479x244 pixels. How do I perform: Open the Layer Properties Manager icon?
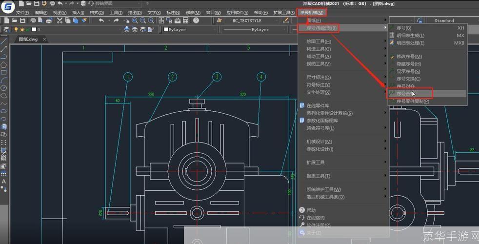pyautogui.click(x=6, y=30)
